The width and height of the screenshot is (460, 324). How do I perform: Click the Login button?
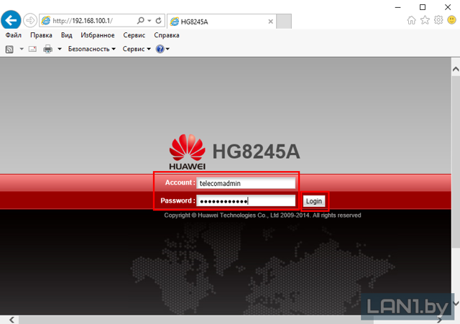(x=314, y=201)
